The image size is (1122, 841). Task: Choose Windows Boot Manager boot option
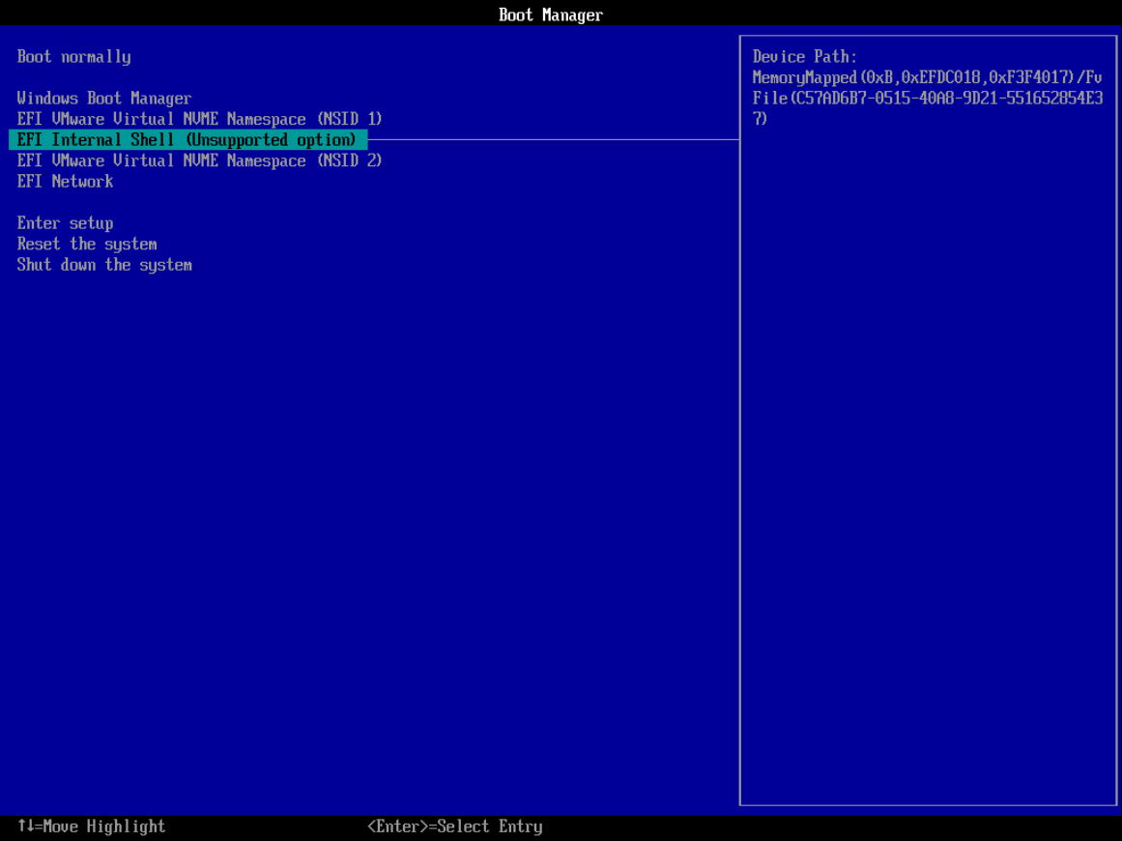[102, 98]
